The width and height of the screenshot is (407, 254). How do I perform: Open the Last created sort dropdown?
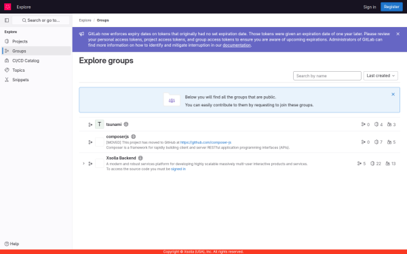381,76
